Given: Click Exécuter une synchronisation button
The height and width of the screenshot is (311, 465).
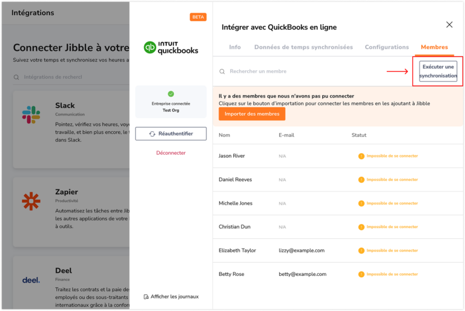Looking at the screenshot, I should click(438, 71).
